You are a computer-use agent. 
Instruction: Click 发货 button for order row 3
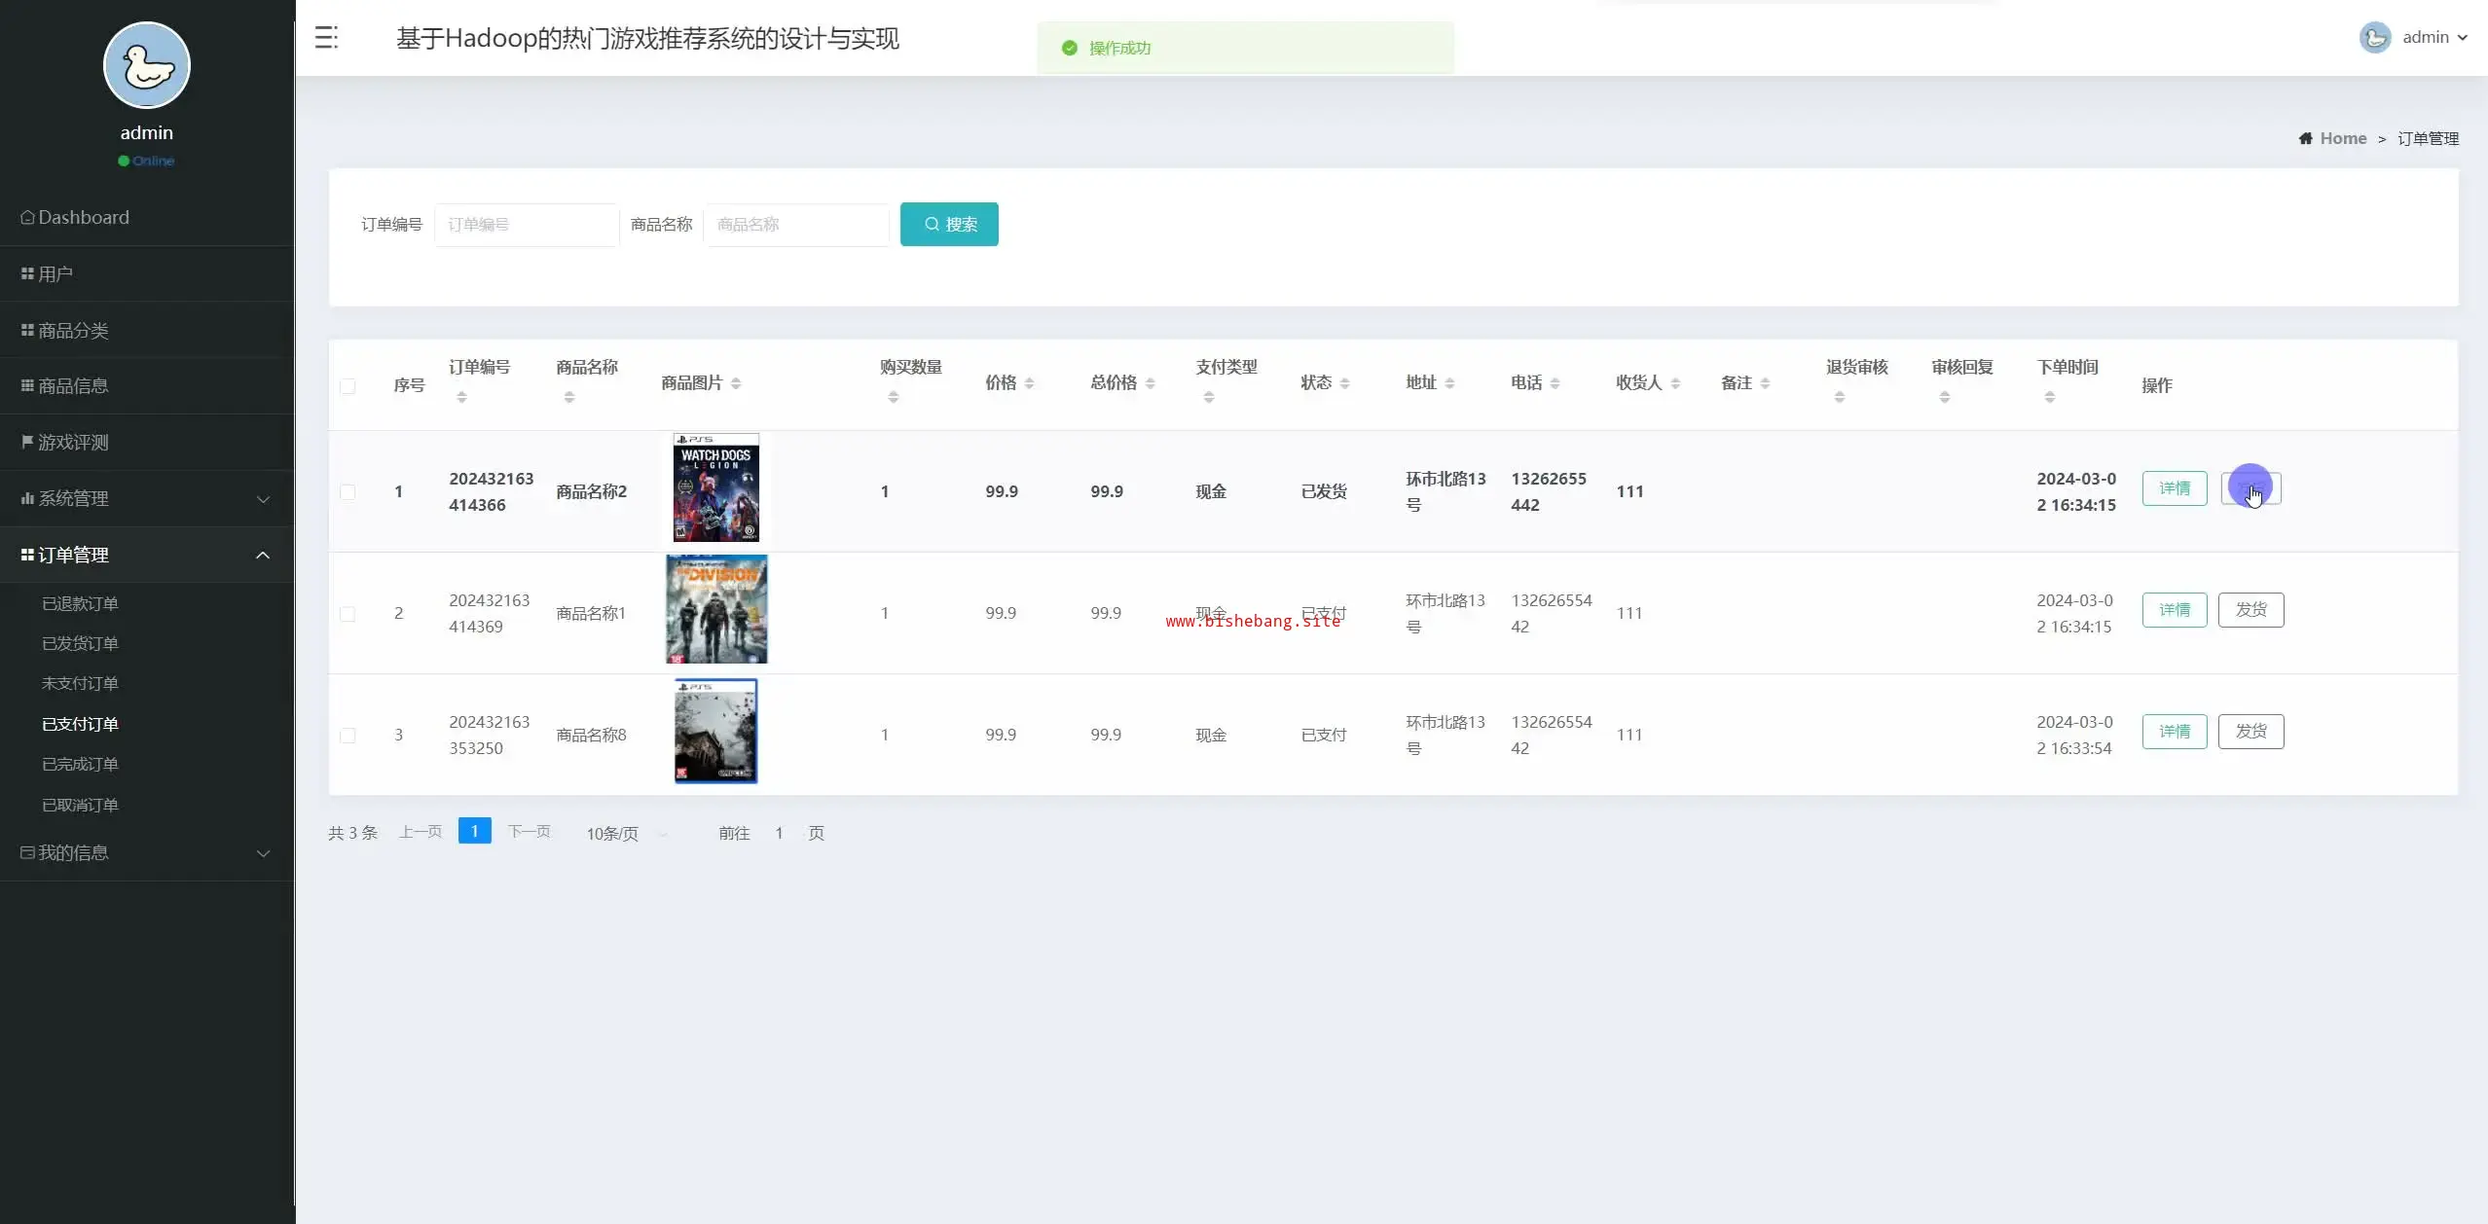point(2250,732)
